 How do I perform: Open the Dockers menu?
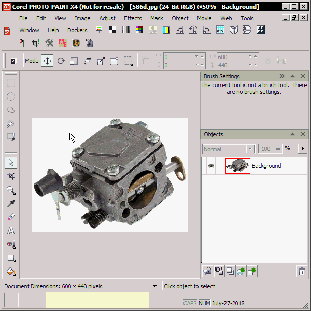77,30
